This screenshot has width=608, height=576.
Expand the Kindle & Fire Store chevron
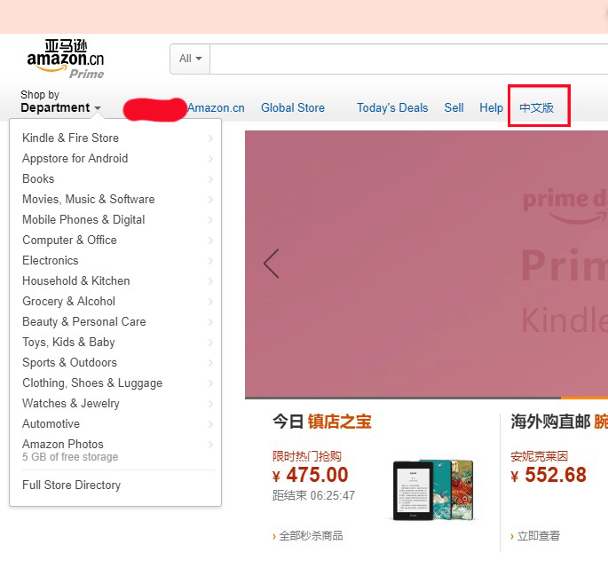(x=210, y=138)
